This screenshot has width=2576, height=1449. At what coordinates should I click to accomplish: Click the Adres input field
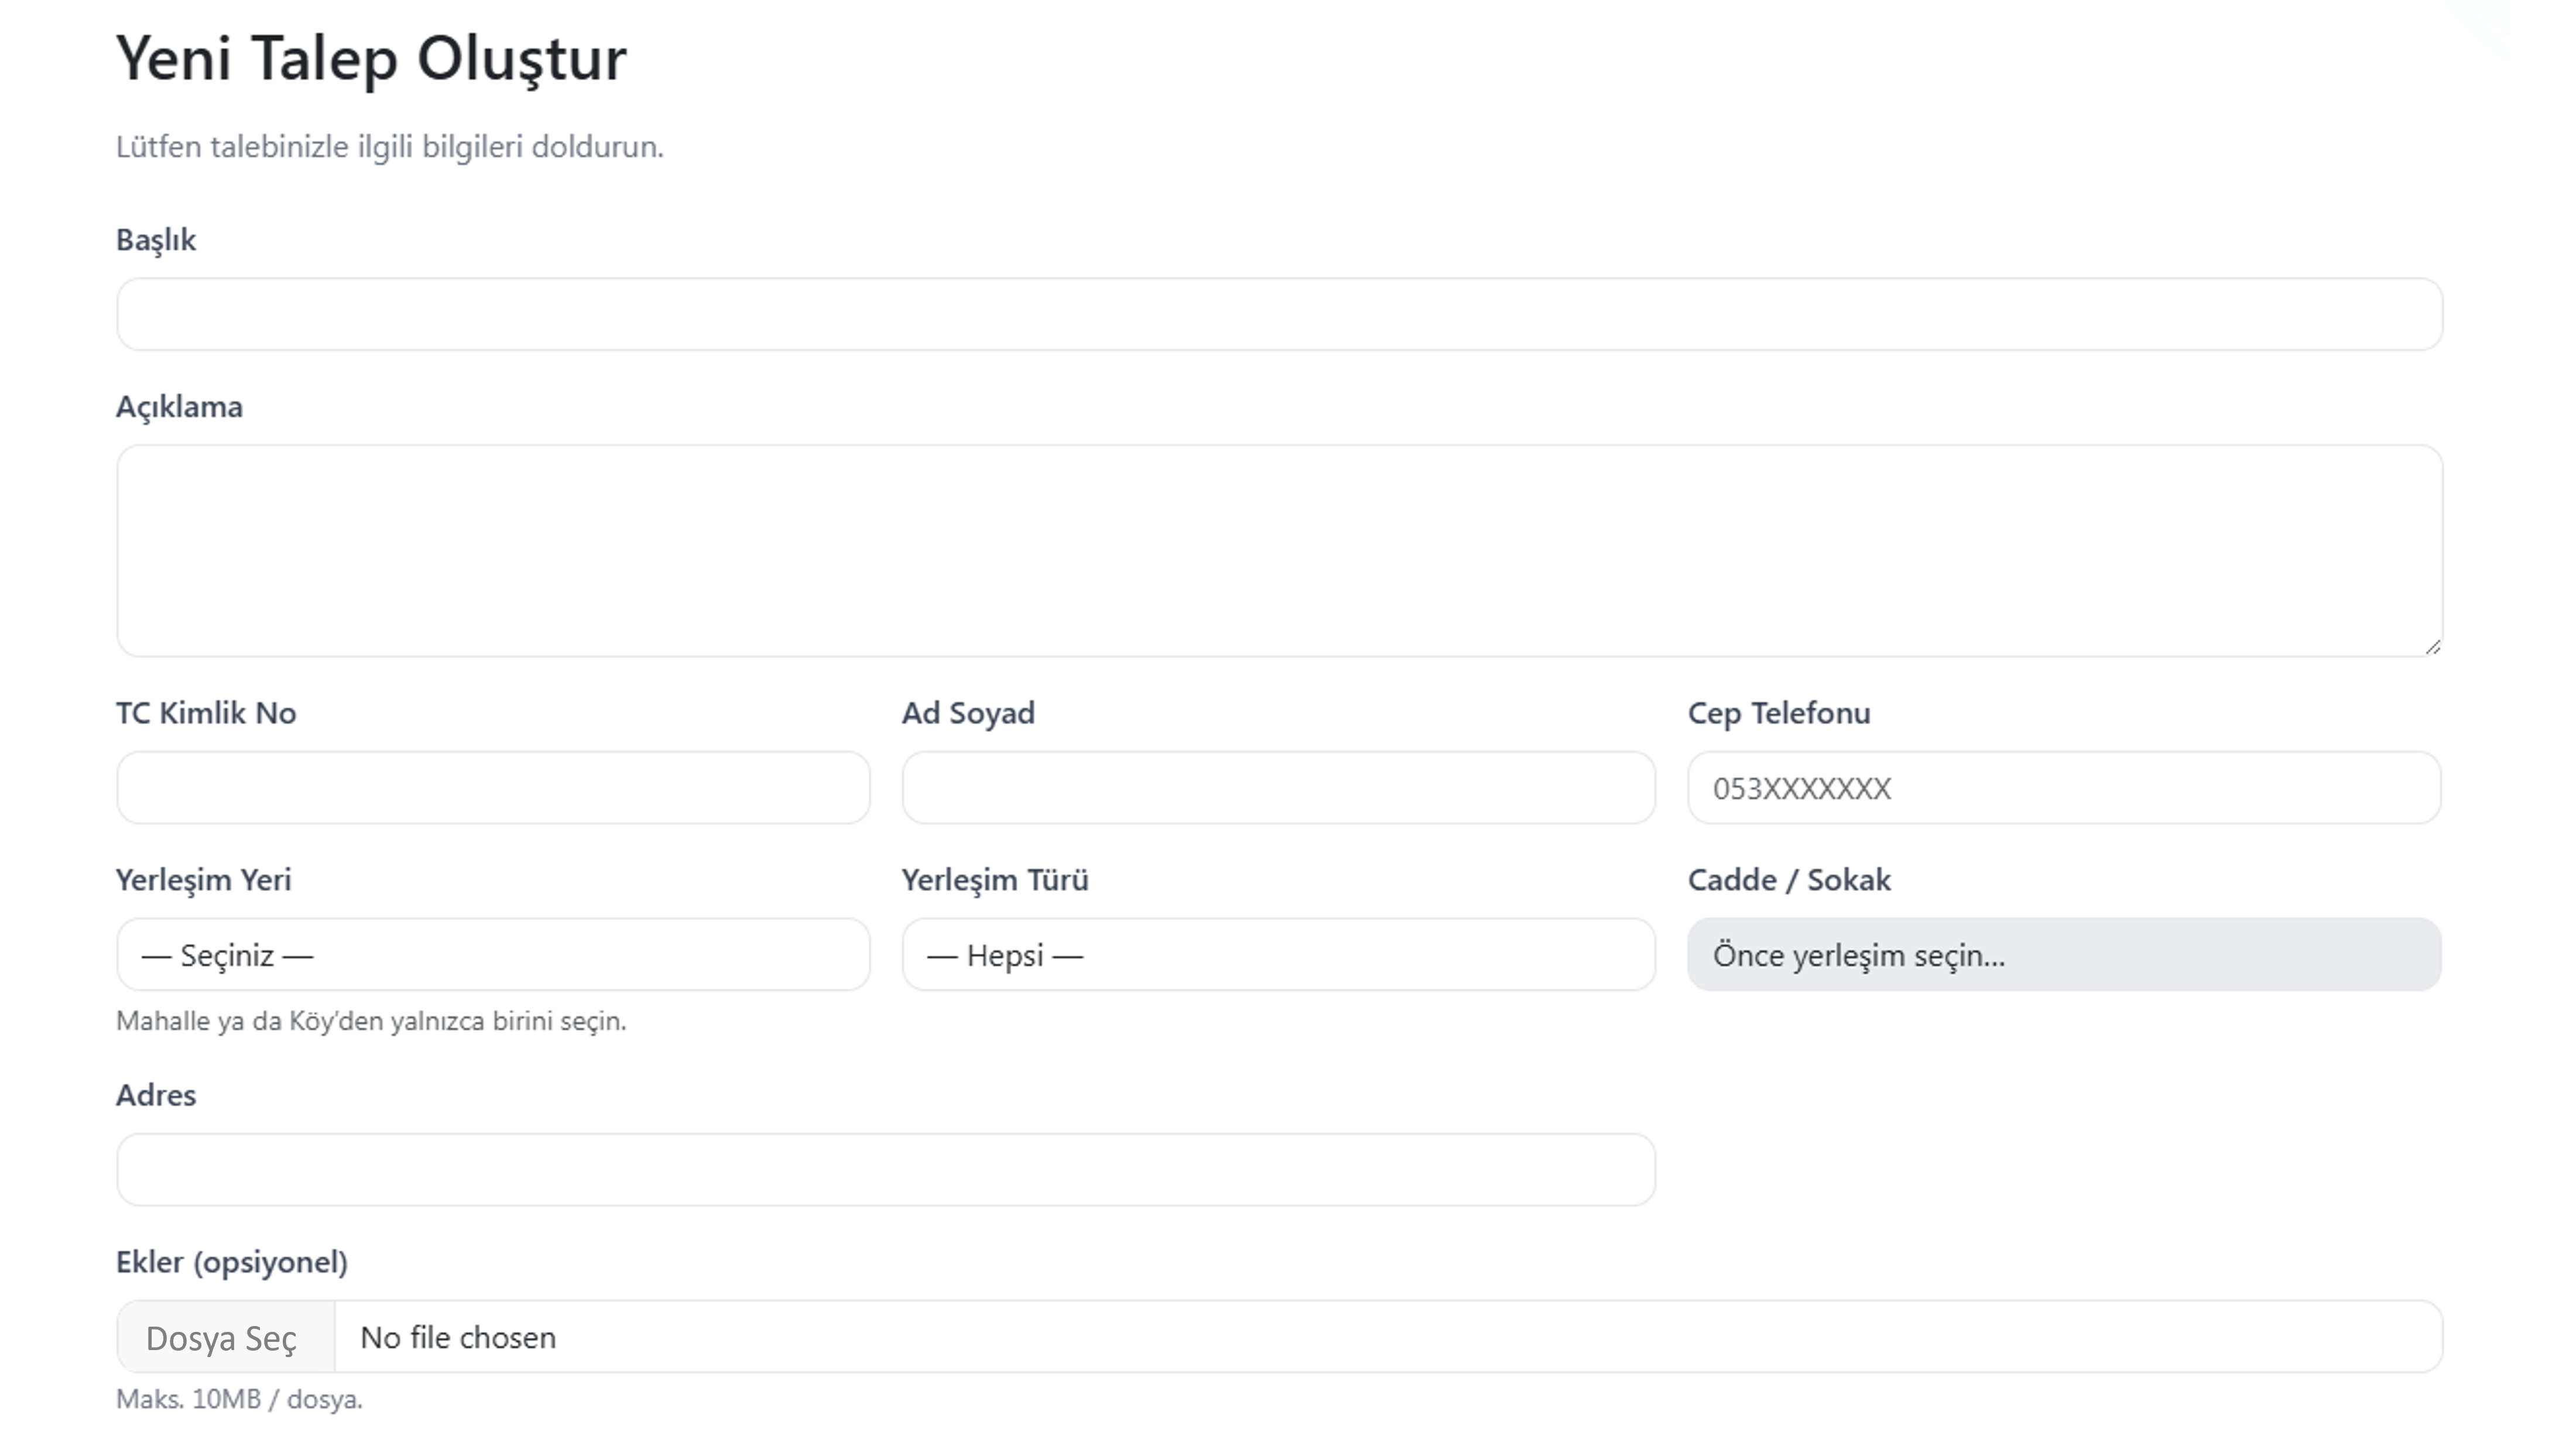coord(885,1169)
